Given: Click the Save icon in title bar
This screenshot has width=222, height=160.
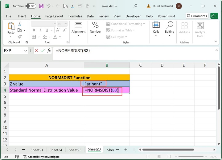Looking at the screenshot, I should tap(41, 6).
